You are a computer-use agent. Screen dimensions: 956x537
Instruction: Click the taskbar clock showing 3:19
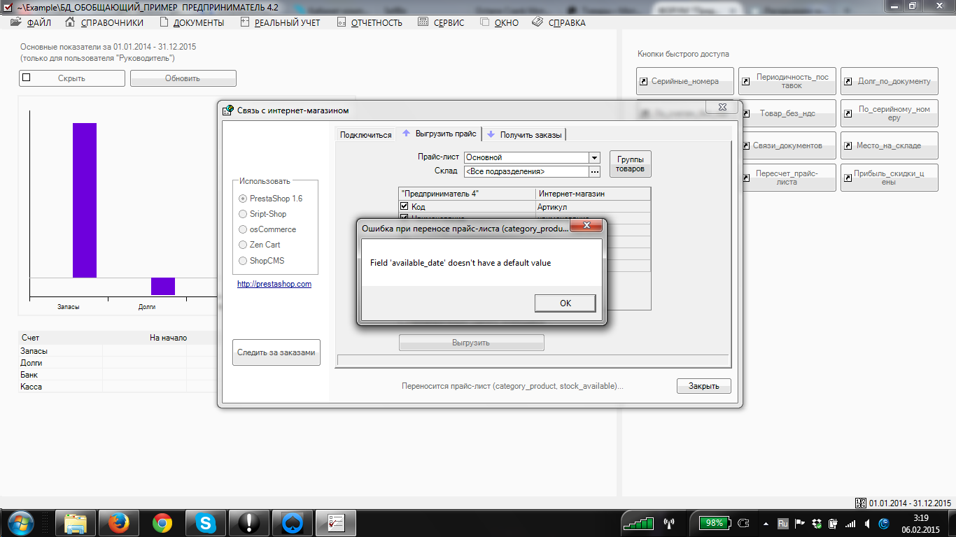pos(920,523)
